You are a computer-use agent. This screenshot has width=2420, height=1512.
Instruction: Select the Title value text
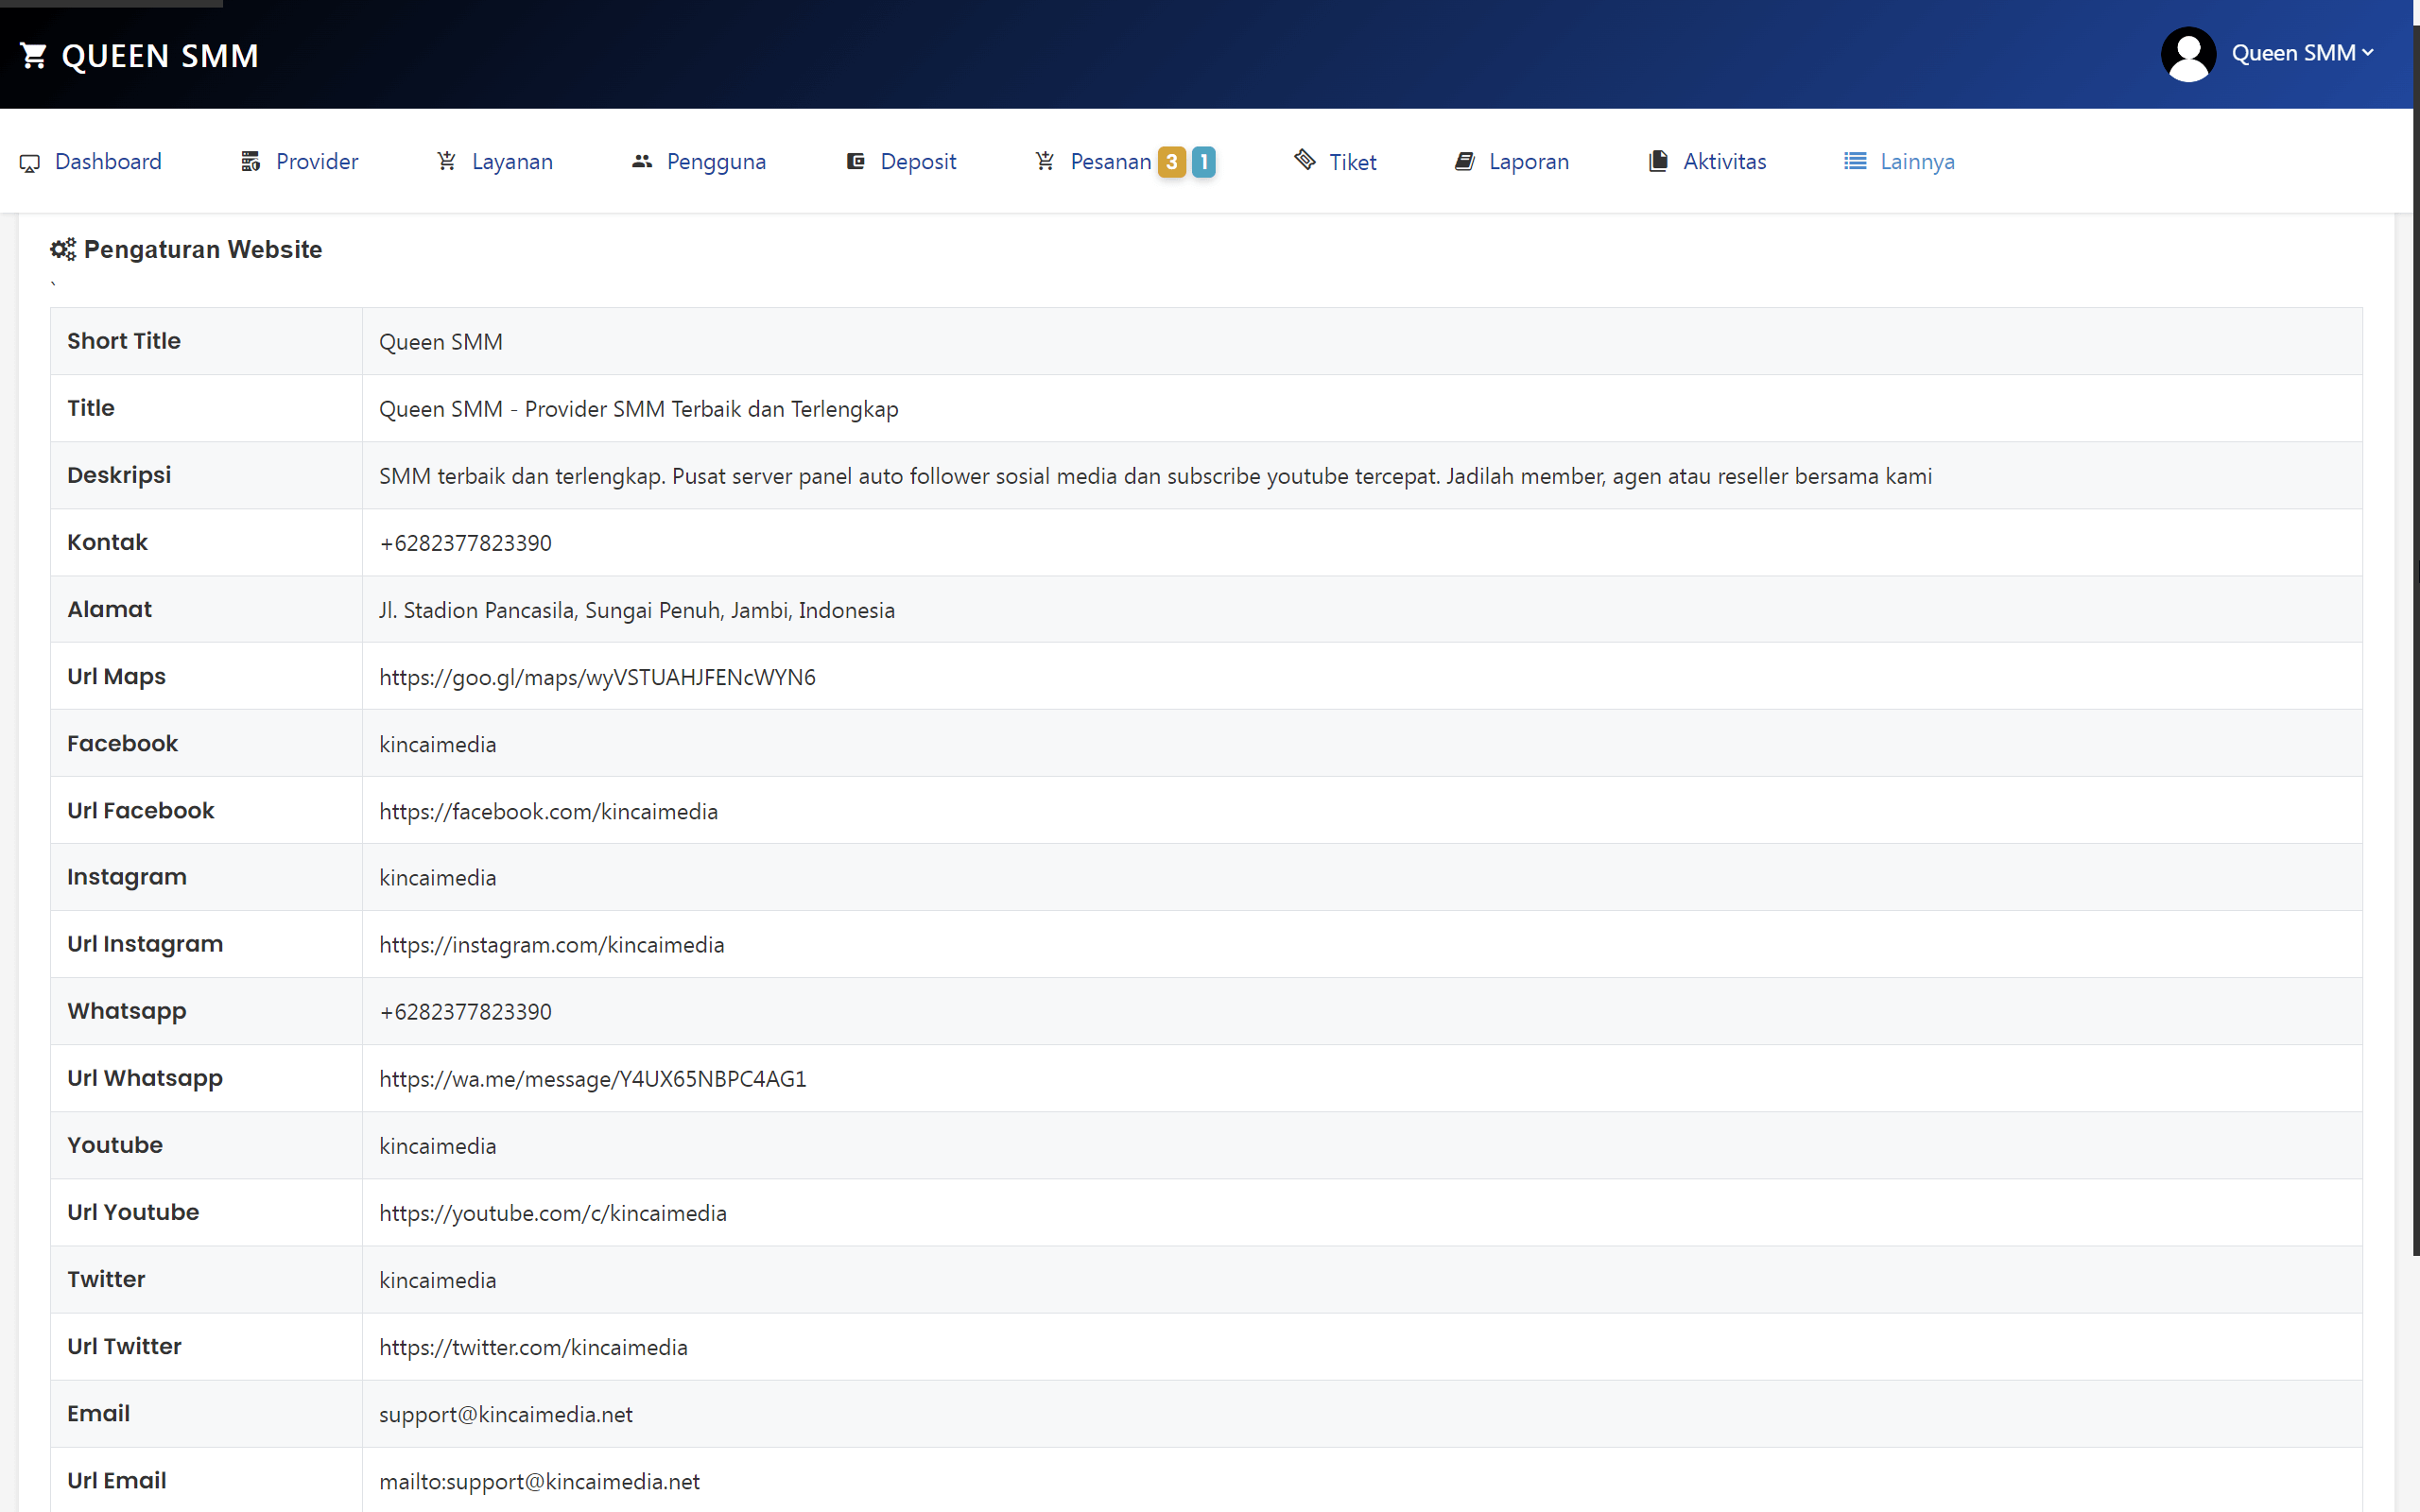pyautogui.click(x=639, y=409)
